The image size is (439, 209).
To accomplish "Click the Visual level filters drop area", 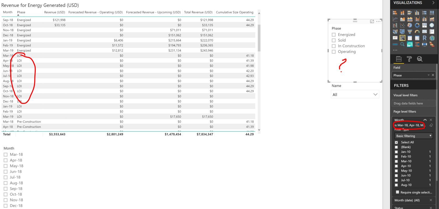I will click(414, 103).
